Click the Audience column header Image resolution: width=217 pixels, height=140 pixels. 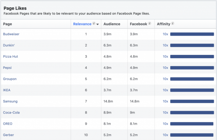point(112,24)
